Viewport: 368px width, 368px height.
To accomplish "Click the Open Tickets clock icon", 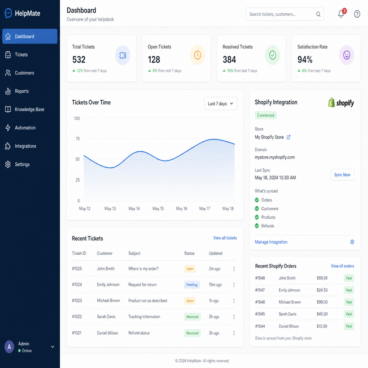I will 198,55.
